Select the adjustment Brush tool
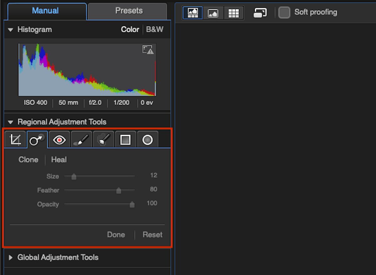 point(81,139)
